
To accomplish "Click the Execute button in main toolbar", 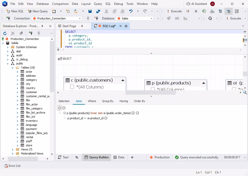I will [x=175, y=11].
